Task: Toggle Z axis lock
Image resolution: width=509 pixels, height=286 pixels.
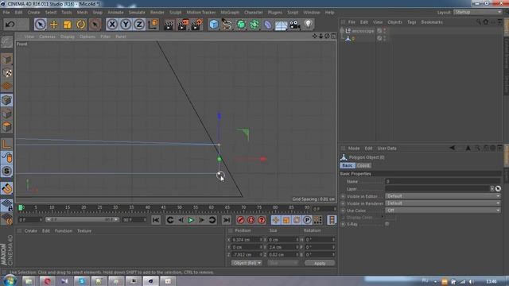Action: (x=139, y=25)
